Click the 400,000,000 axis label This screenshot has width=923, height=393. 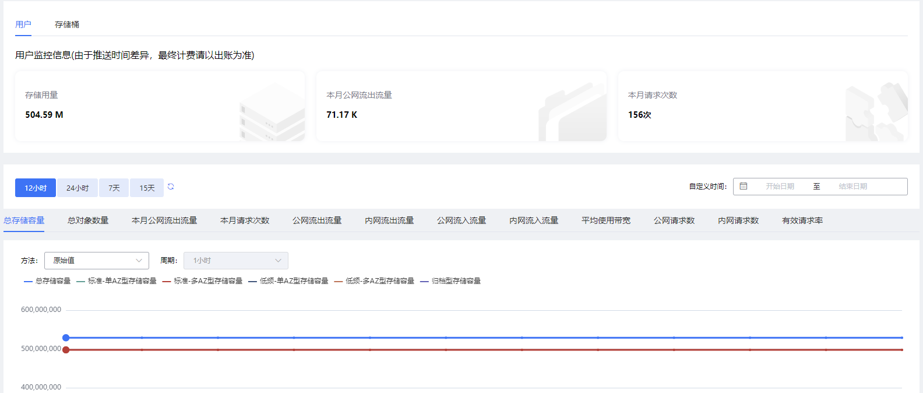41,387
